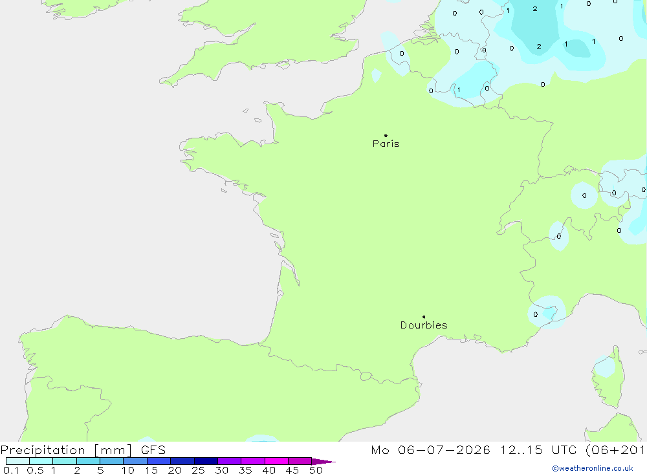Pick legend swatch between 10 and 15

pos(135,461)
